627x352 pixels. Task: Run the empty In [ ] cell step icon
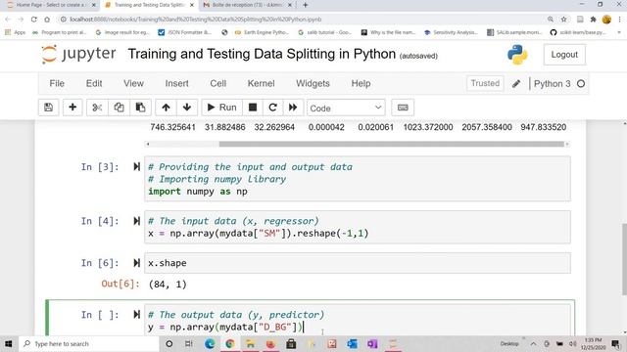click(137, 315)
